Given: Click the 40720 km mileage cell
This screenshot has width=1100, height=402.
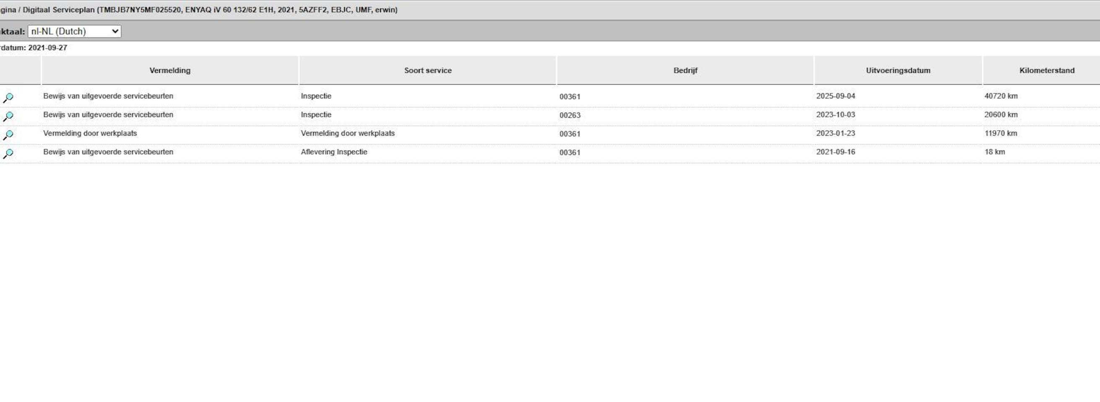Looking at the screenshot, I should [x=1001, y=96].
